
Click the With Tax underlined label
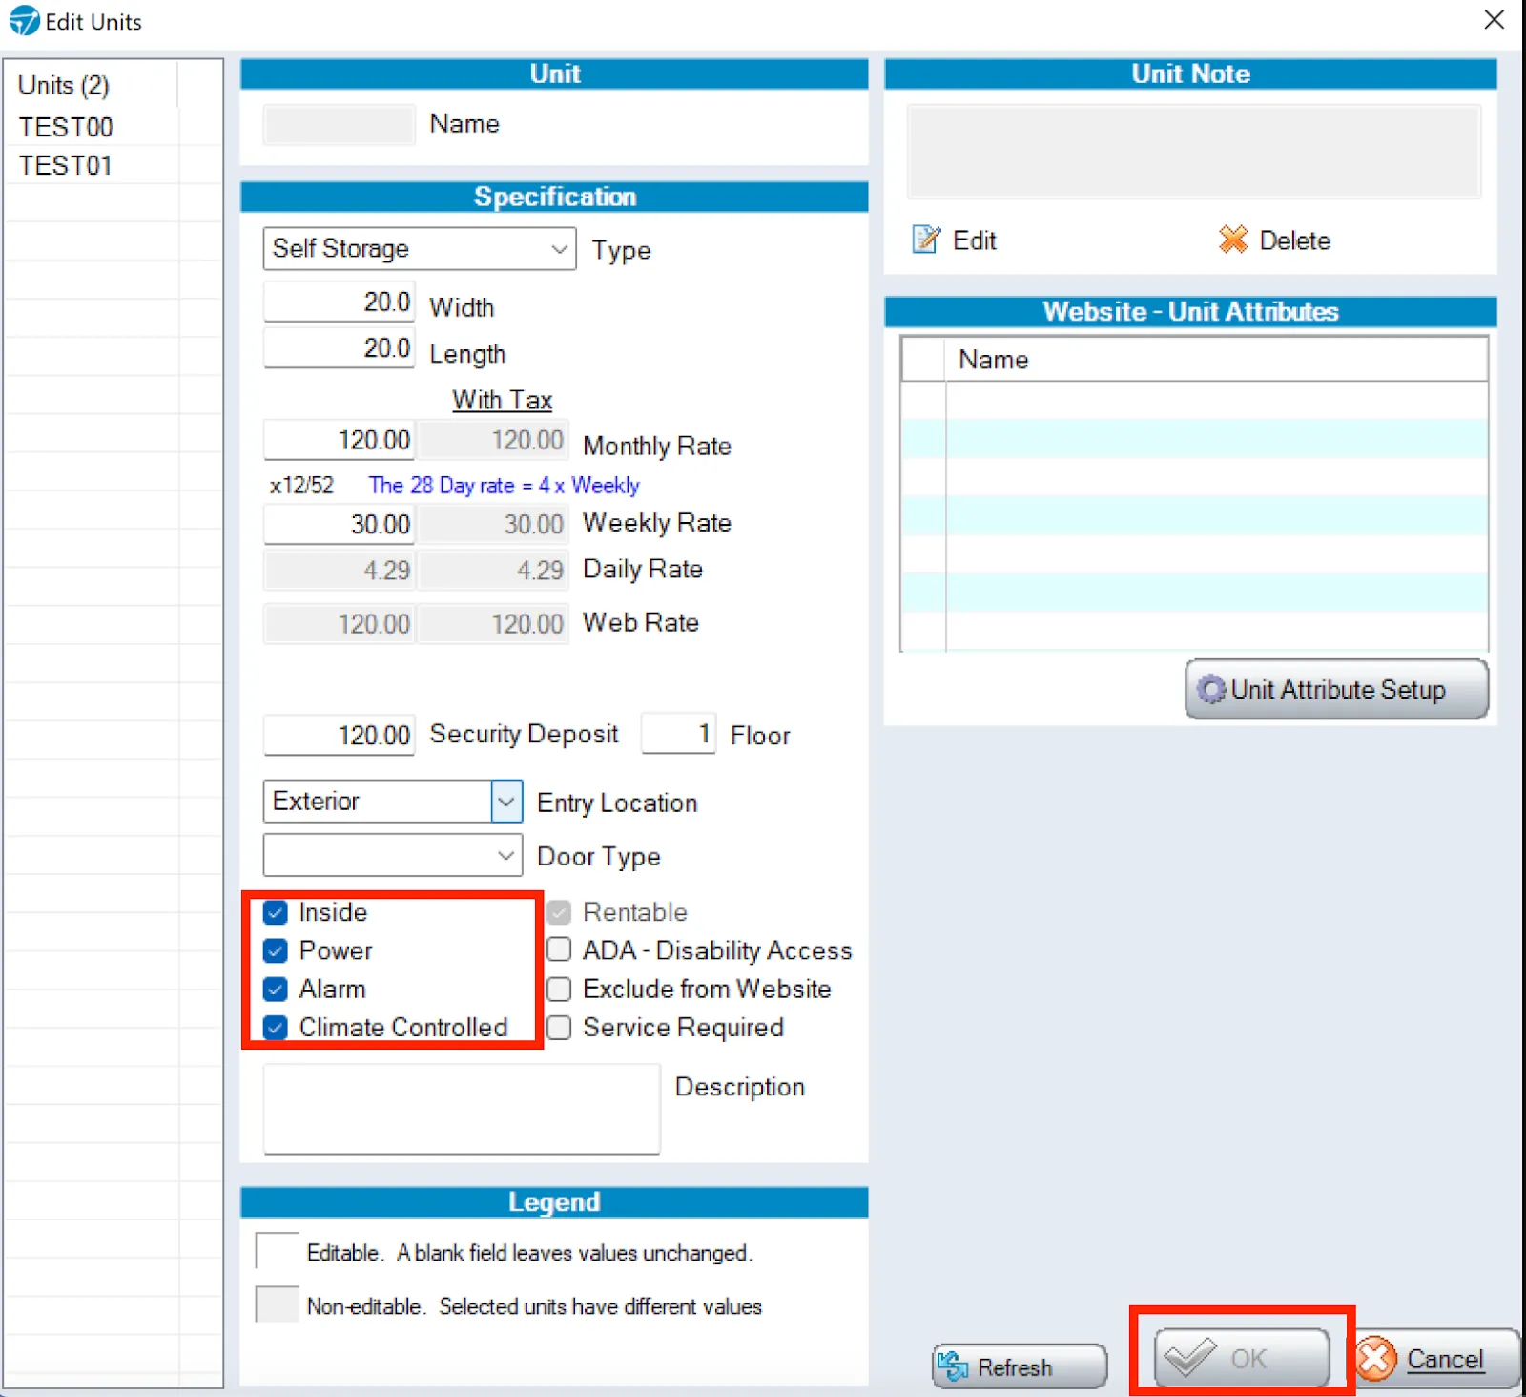coord(502,400)
